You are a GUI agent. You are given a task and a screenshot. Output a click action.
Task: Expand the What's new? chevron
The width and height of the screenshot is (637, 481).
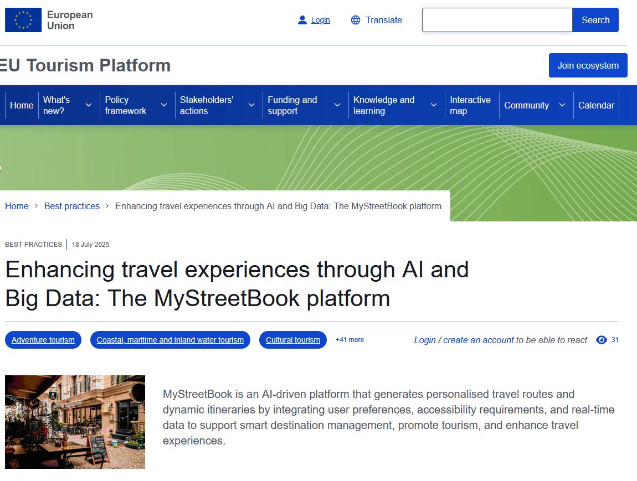pos(89,105)
